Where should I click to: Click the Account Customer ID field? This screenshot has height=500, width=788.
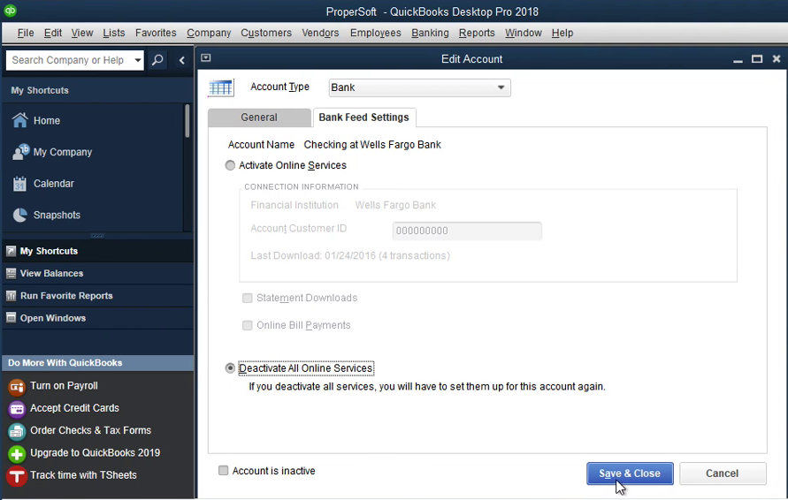pyautogui.click(x=467, y=231)
